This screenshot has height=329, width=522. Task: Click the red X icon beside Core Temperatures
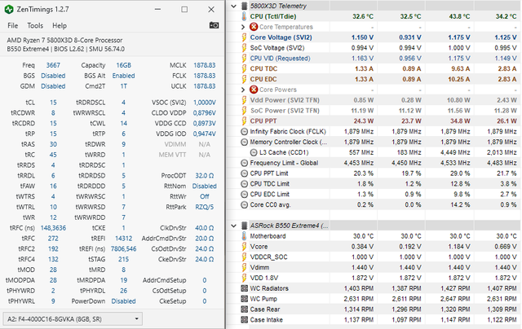[x=254, y=27]
